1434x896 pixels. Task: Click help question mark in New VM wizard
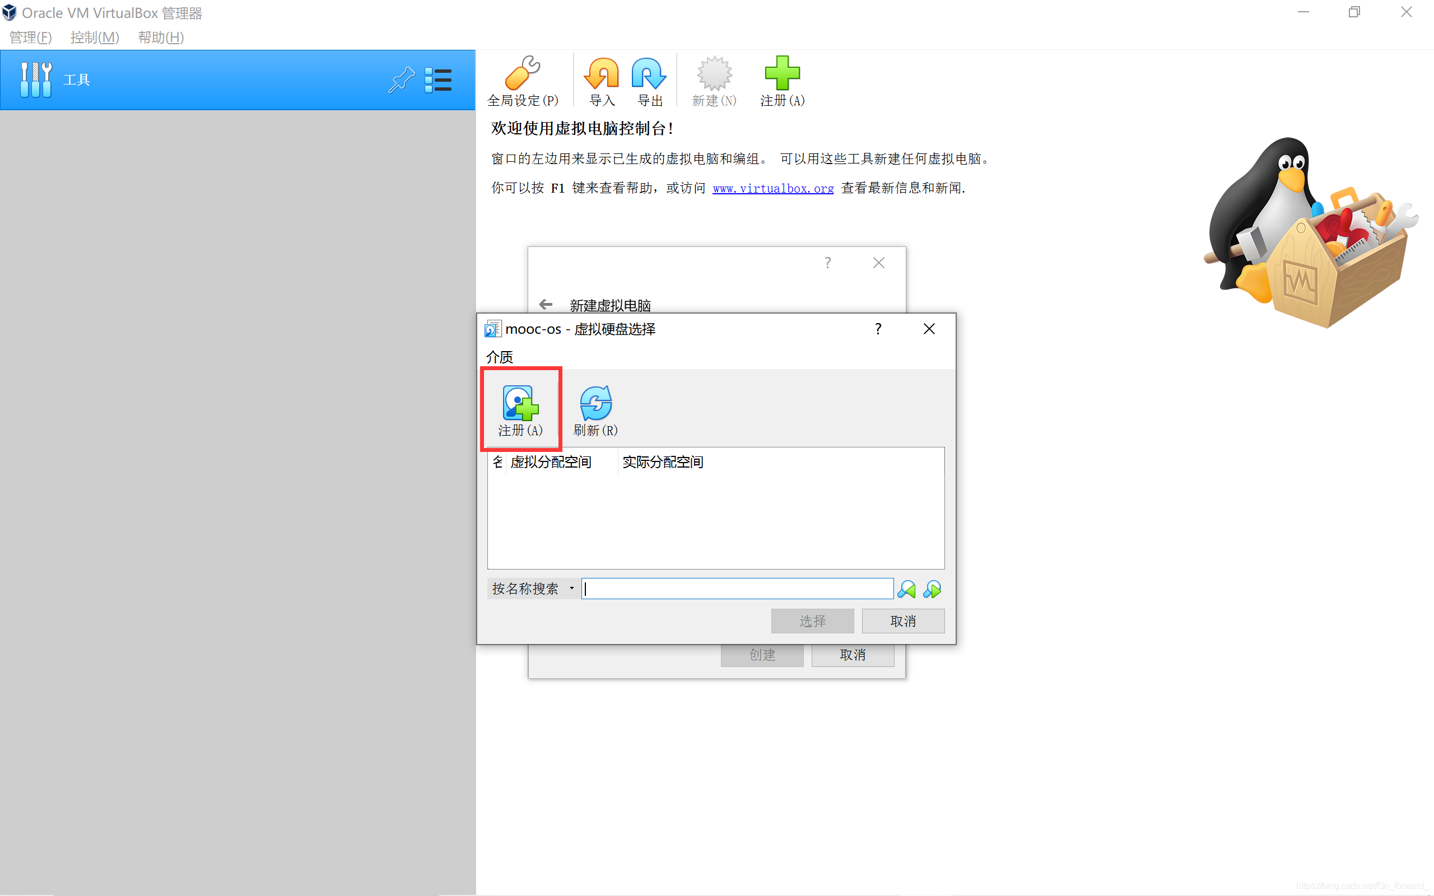point(828,263)
